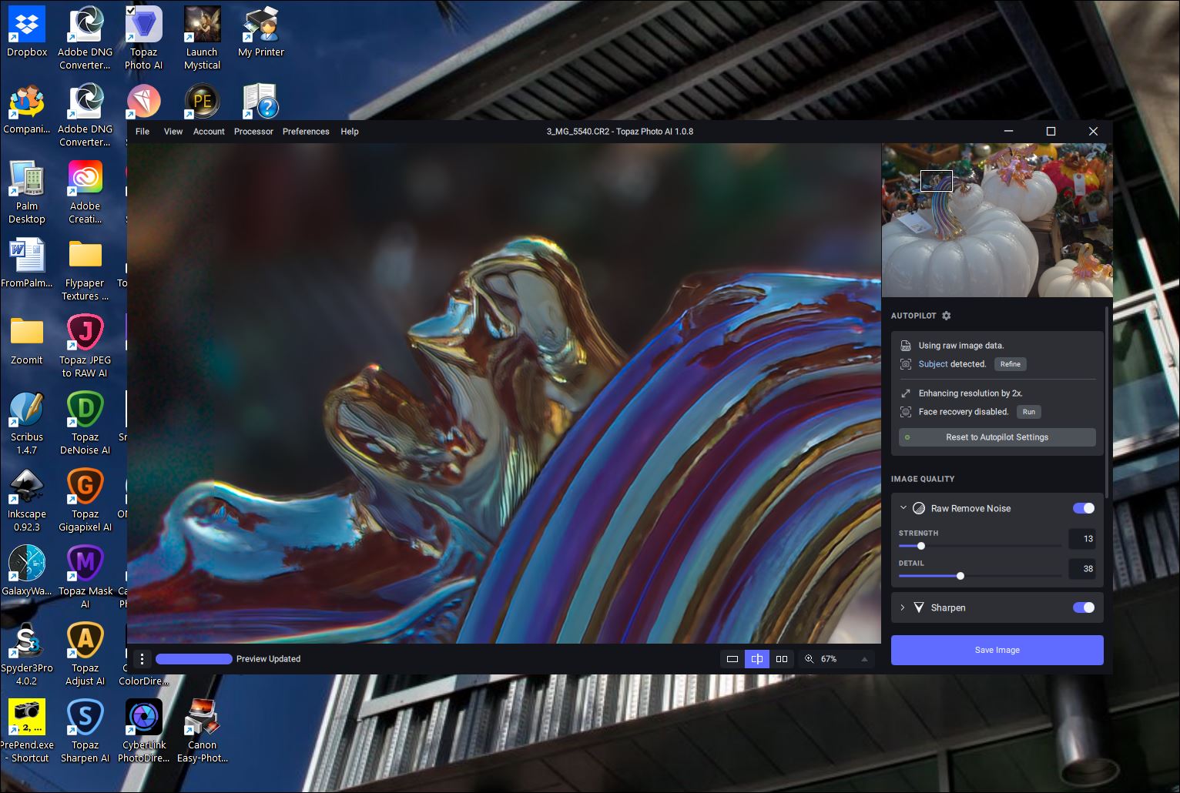Select side-by-side comparison view
Viewport: 1180px width, 793px height.
(782, 659)
